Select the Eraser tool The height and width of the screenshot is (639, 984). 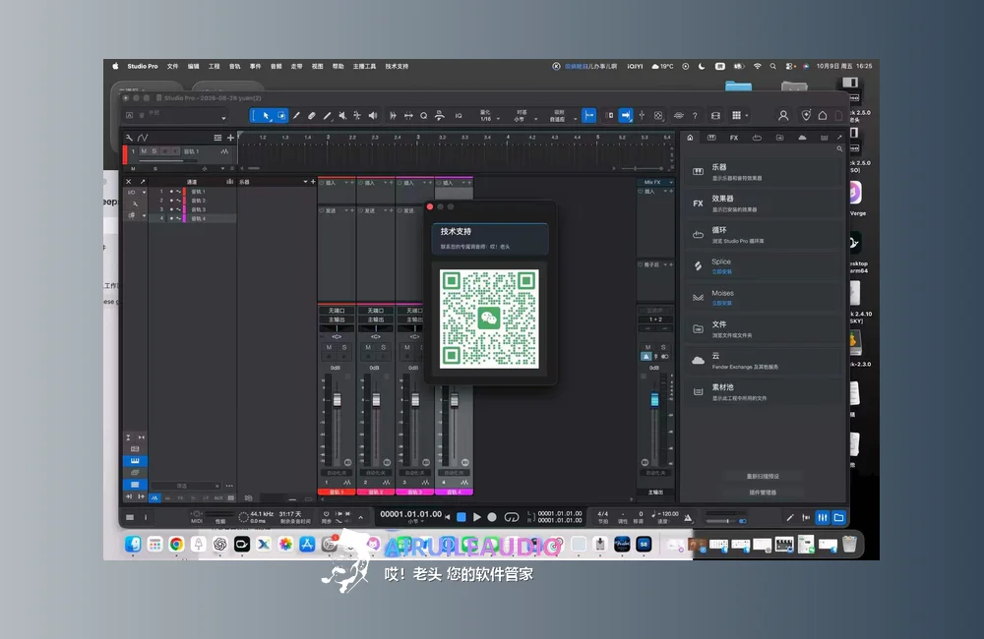pos(312,115)
